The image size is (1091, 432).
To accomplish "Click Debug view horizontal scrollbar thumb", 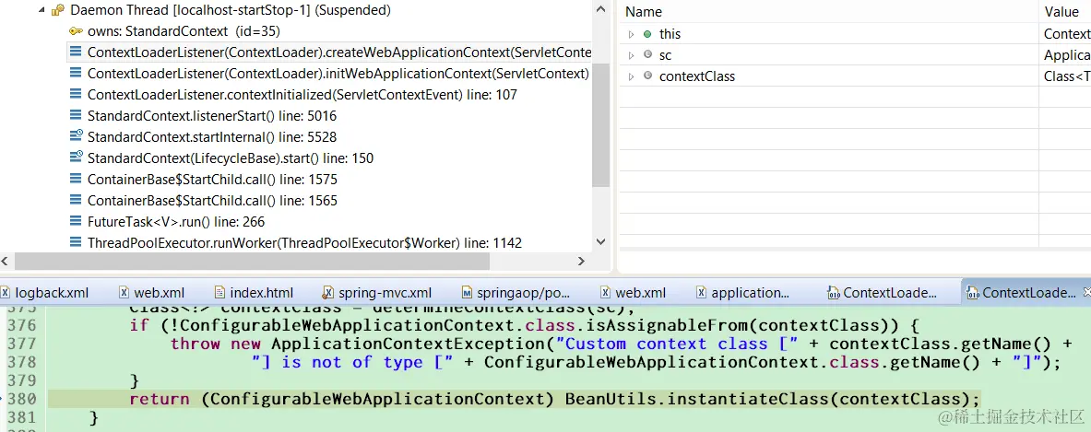I will coord(252,262).
